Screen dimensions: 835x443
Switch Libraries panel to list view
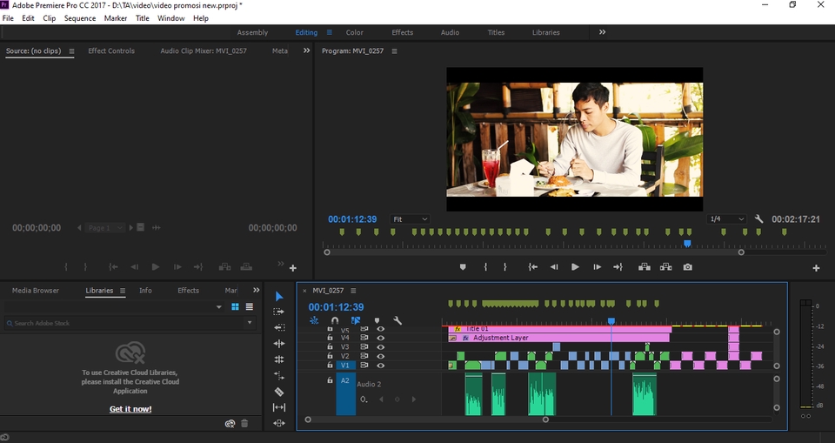(250, 307)
